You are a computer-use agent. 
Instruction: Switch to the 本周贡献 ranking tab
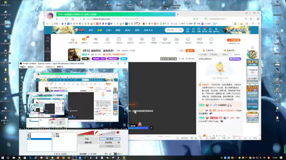213,54
